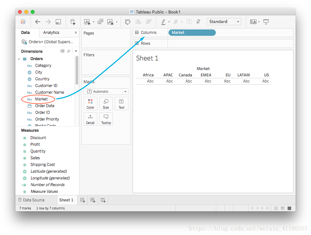The height and width of the screenshot is (235, 311).
Task: Collapse the Orders table tree
Action: point(19,59)
